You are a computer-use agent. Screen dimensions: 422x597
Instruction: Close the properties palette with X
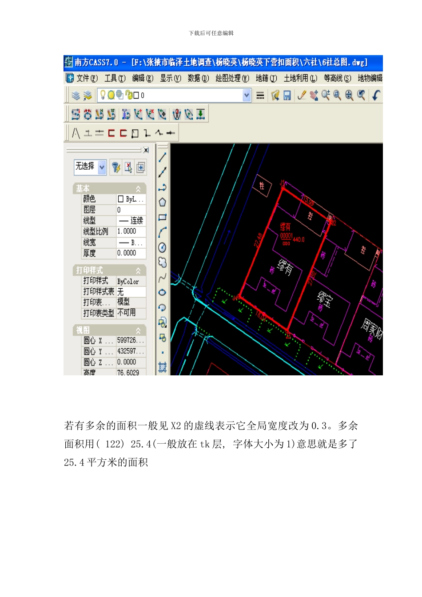coord(146,150)
